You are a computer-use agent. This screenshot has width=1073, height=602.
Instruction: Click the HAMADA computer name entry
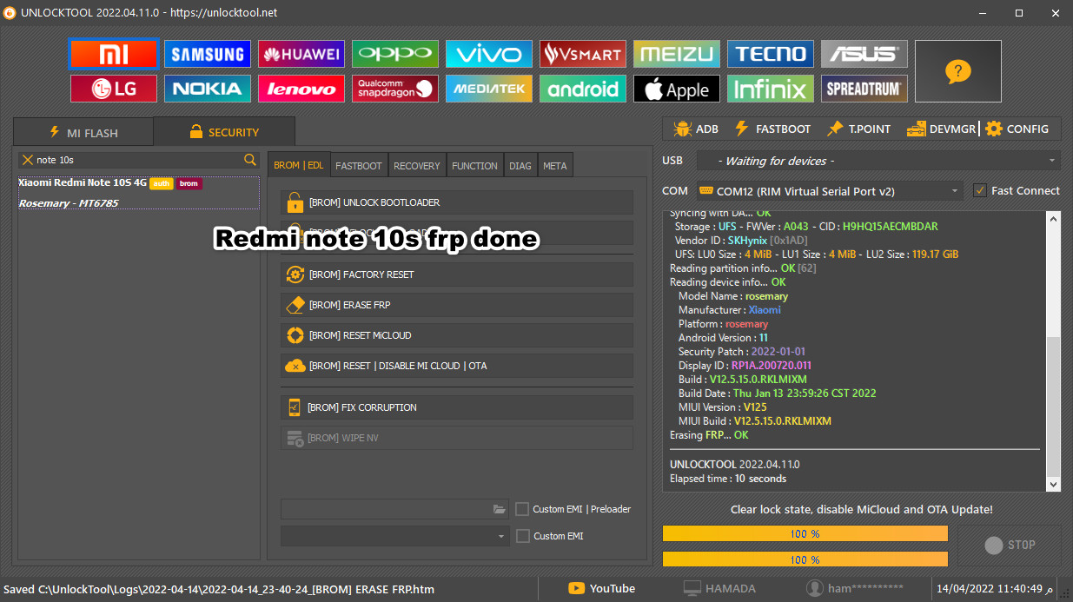tap(719, 588)
